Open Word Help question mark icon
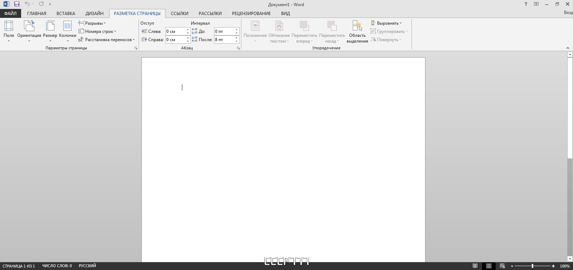This screenshot has width=573, height=270. click(x=526, y=4)
